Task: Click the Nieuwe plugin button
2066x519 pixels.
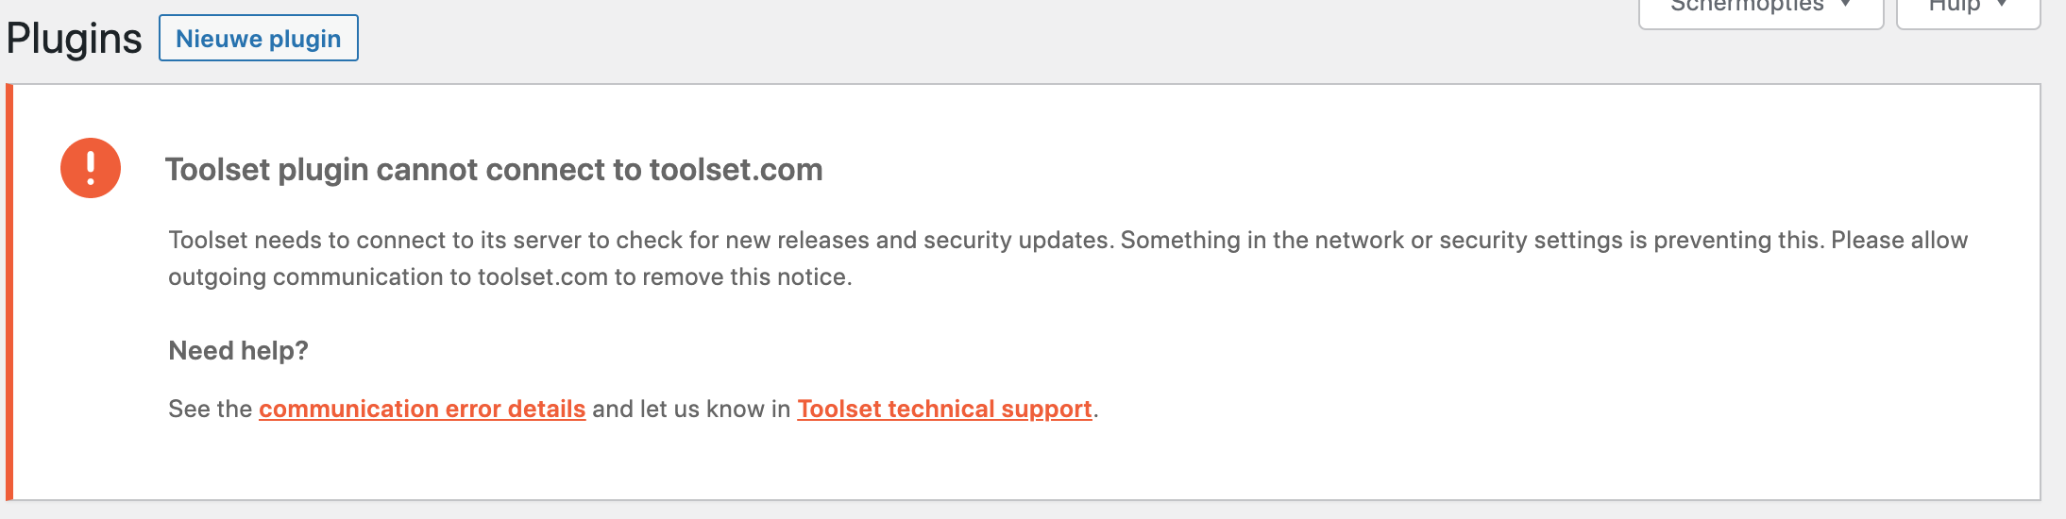Action: coord(259,38)
